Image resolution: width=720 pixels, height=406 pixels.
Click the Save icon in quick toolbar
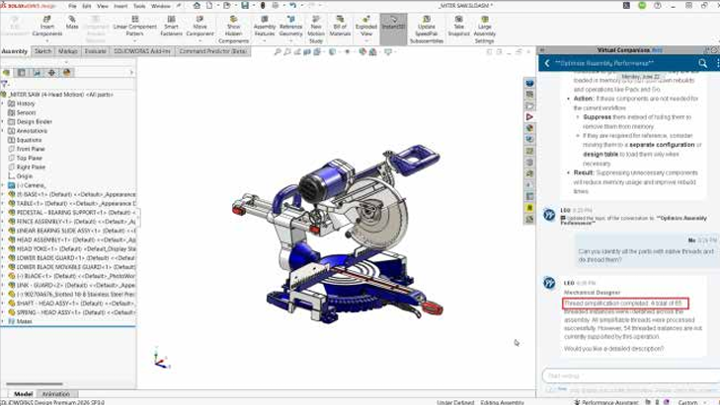245,6
